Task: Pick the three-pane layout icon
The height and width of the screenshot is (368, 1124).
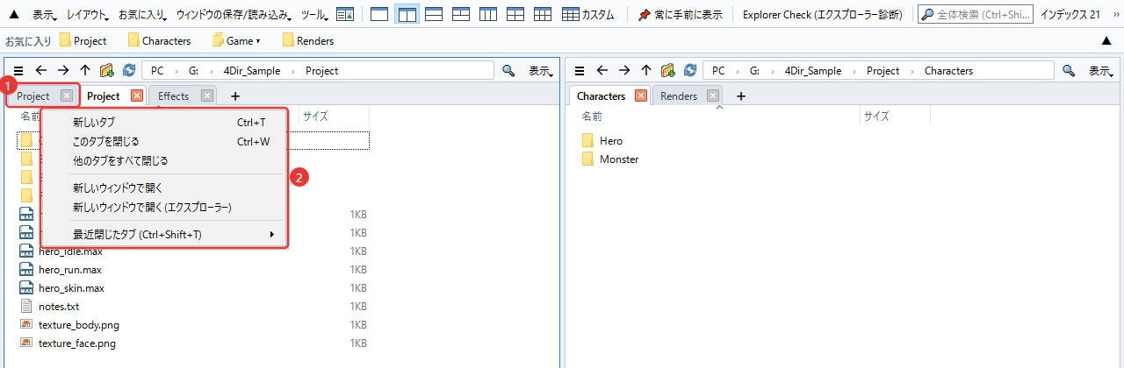Action: point(461,15)
